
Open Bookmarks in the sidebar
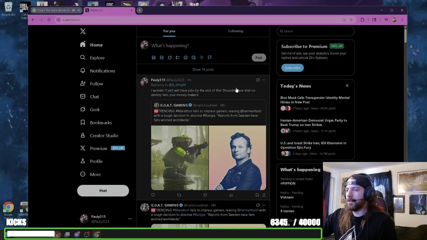[96, 123]
